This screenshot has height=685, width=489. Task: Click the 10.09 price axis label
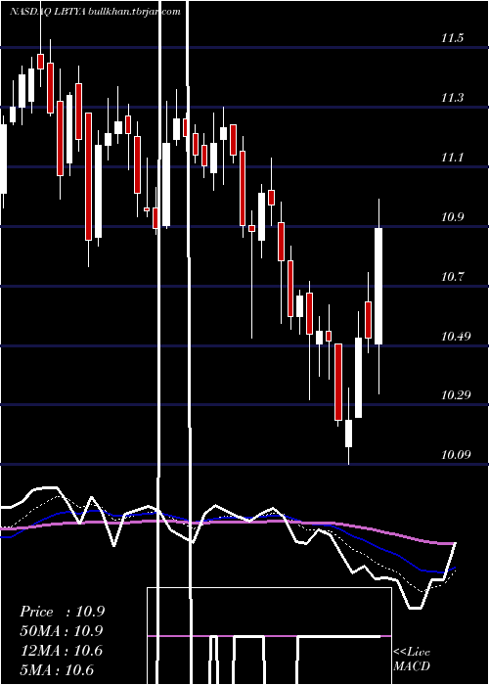456,455
